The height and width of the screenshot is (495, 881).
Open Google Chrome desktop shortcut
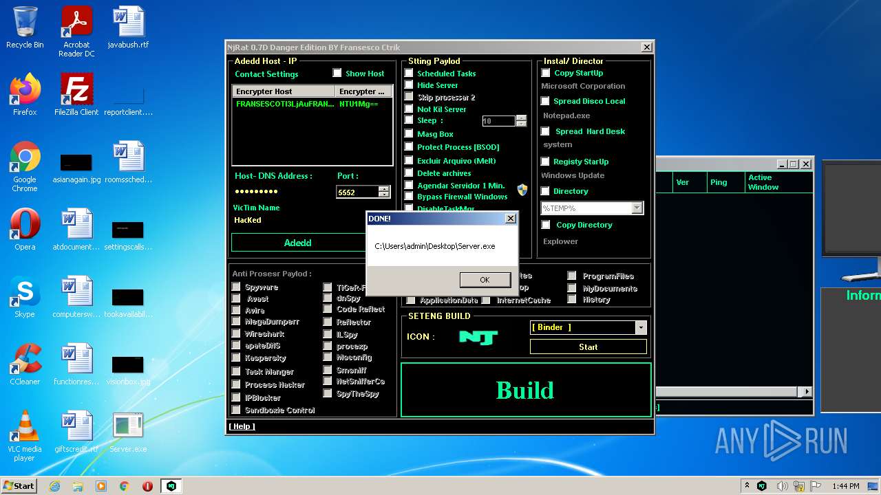click(x=25, y=166)
